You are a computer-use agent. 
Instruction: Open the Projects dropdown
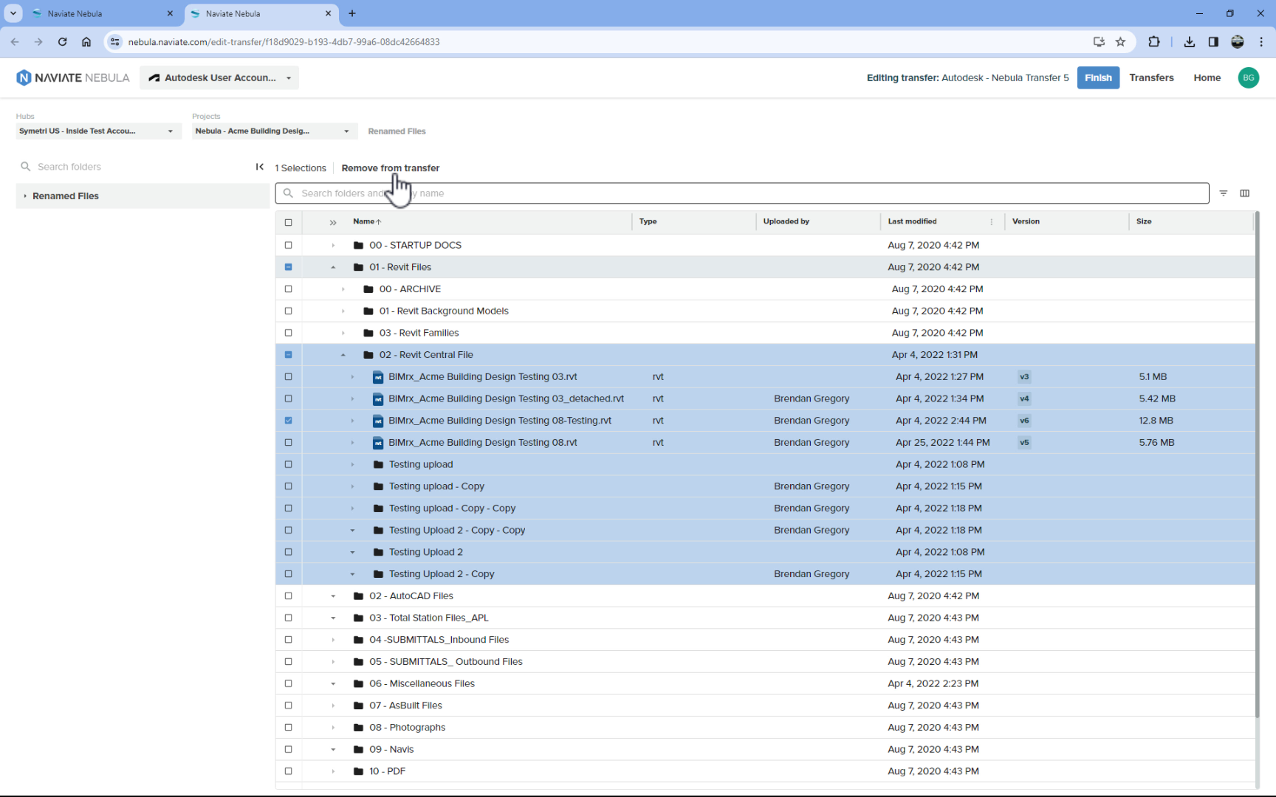point(274,131)
